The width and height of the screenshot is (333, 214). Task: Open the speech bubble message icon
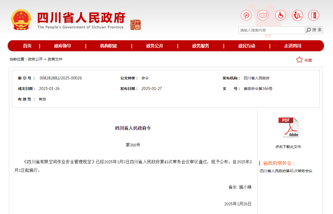263,15
